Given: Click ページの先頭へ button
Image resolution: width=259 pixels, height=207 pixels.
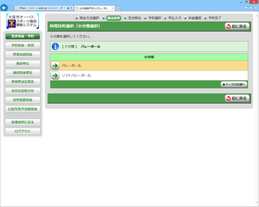Looking at the screenshot, I should click(x=234, y=84).
